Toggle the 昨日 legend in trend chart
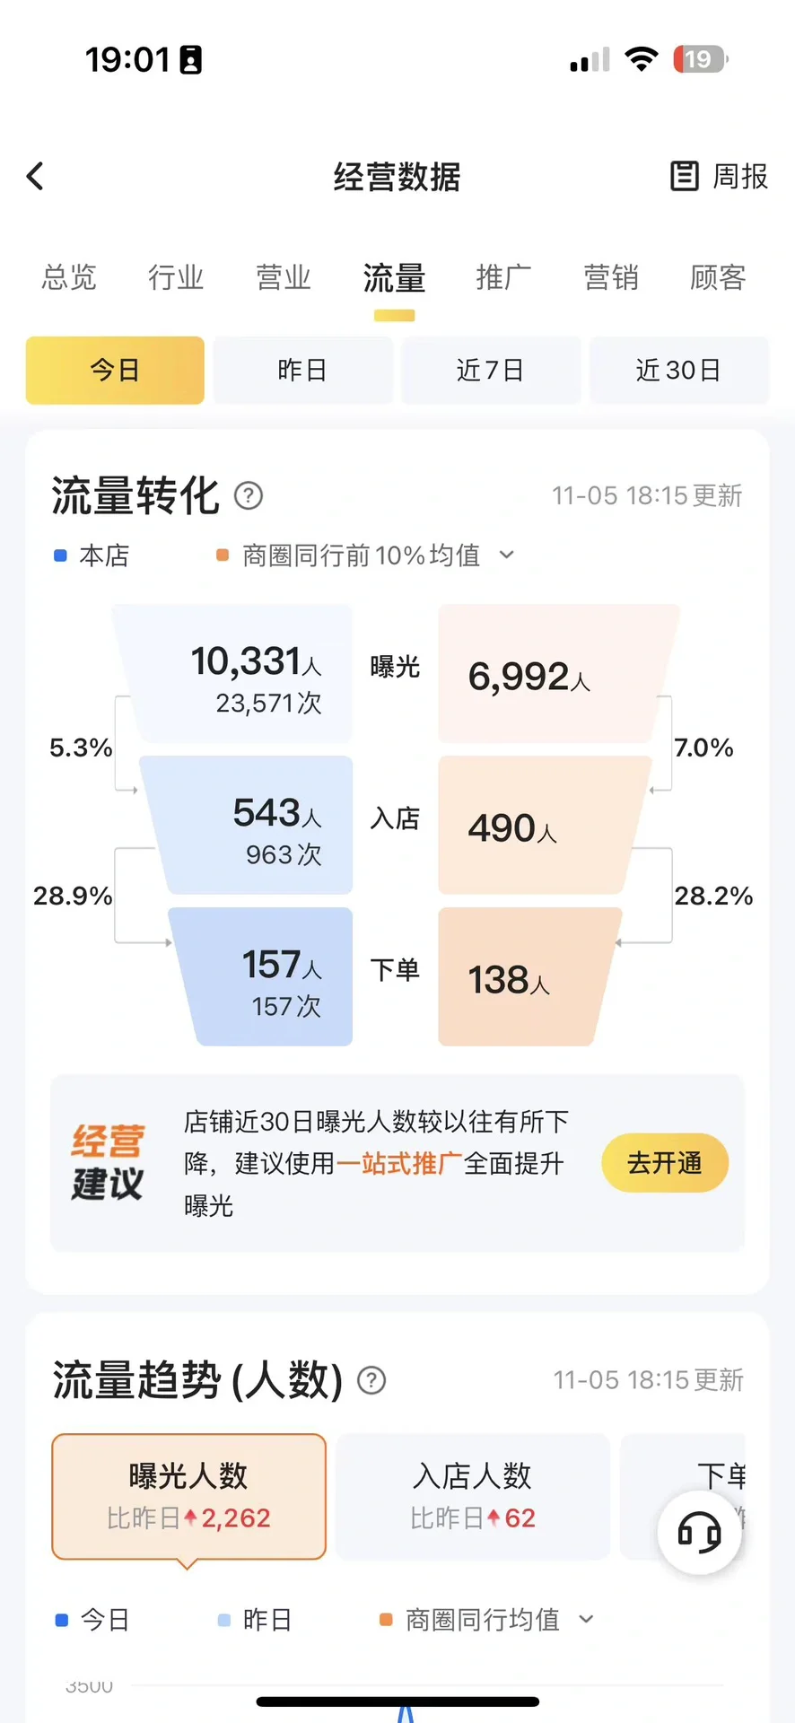Screen dimensions: 795x1723 click(x=224, y=1620)
